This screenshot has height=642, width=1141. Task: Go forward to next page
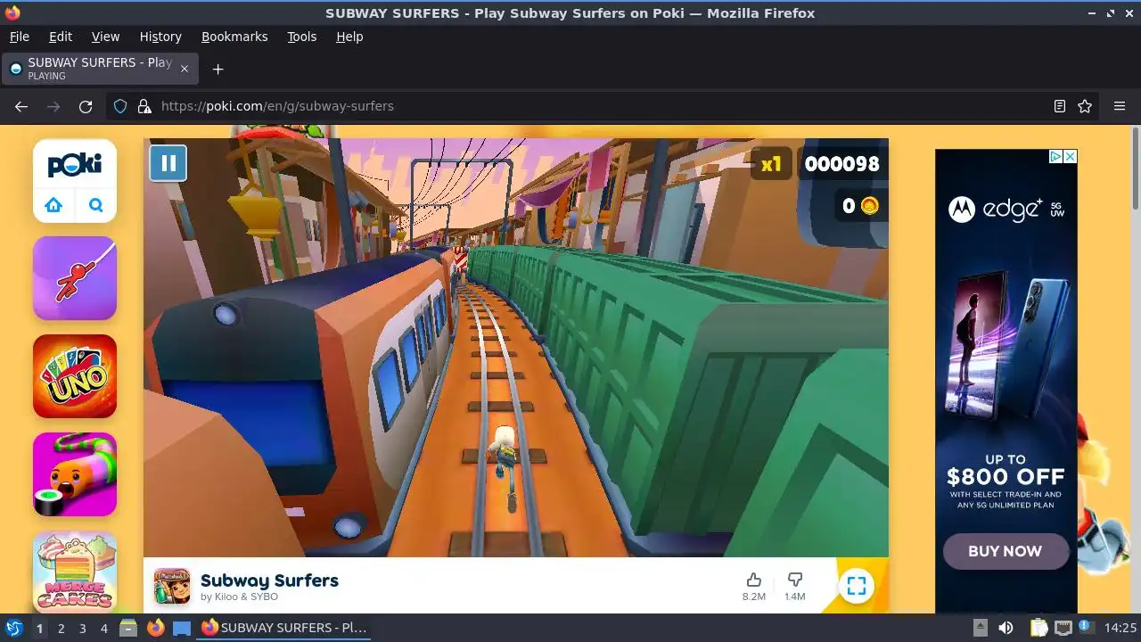pyautogui.click(x=53, y=106)
